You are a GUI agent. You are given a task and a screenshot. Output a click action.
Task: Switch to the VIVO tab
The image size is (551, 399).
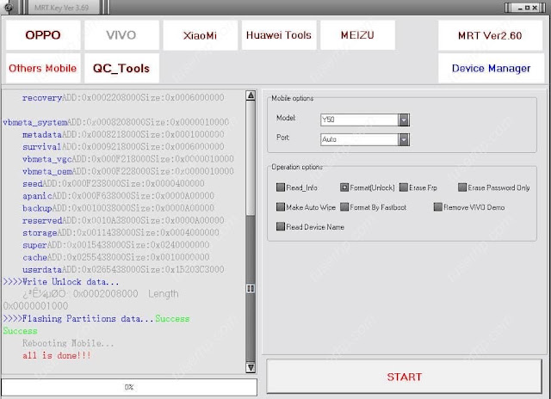click(x=121, y=35)
